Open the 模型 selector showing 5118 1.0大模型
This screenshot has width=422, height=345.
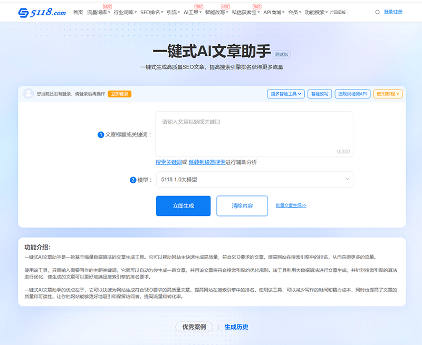(254, 180)
